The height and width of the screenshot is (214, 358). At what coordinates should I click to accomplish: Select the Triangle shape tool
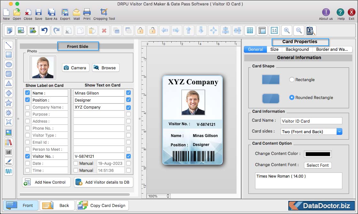pos(8,83)
